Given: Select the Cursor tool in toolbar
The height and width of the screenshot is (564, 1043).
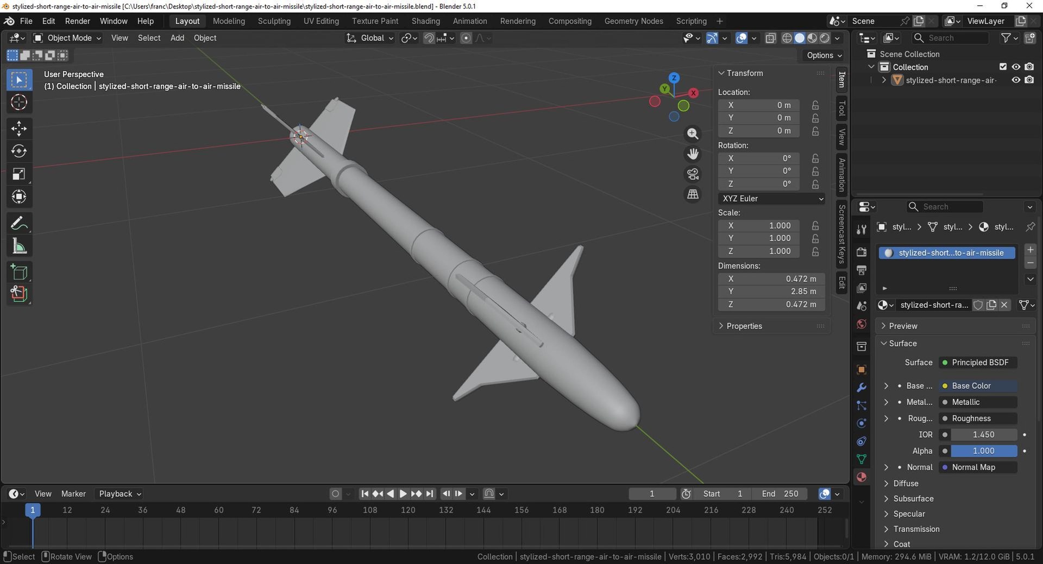Looking at the screenshot, I should point(19,103).
